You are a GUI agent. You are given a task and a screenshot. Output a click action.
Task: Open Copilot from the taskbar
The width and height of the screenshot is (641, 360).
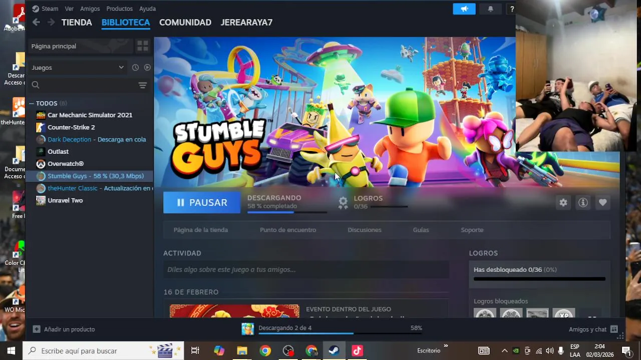219,350
